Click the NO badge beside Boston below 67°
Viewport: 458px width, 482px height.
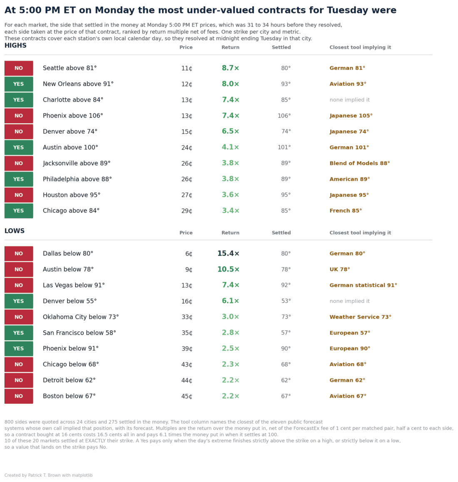[x=19, y=396]
